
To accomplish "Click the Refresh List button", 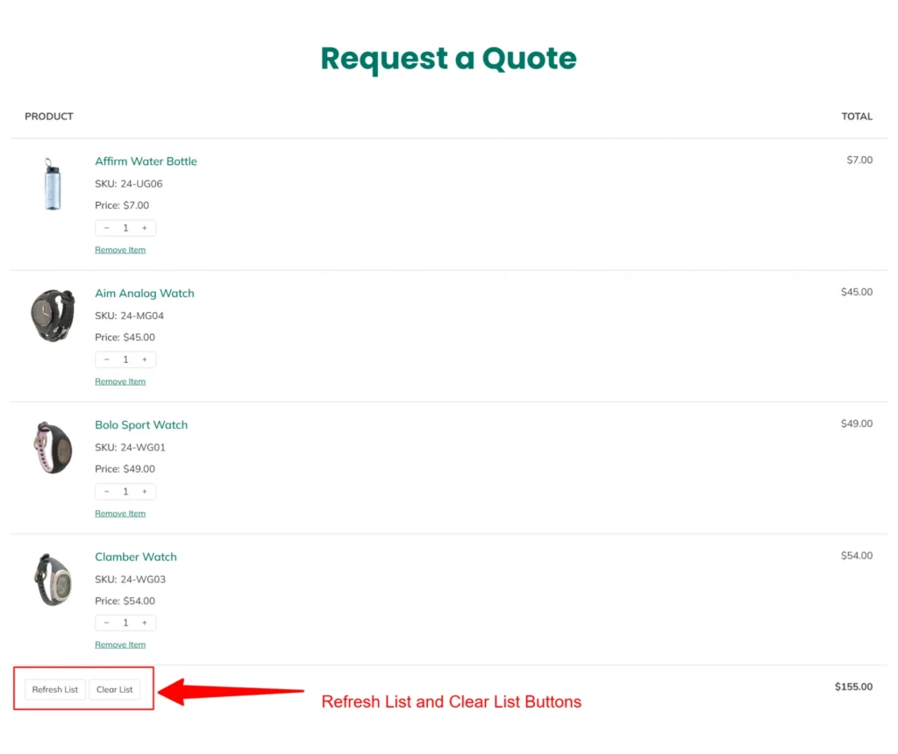I will 54,689.
